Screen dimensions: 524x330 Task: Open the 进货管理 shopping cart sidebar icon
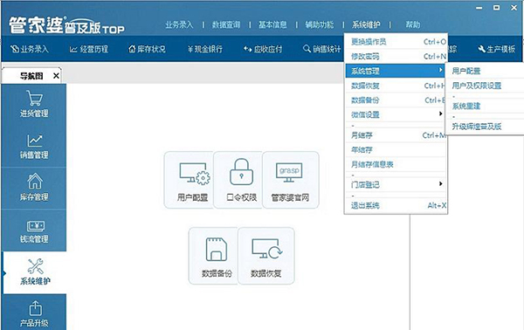(34, 104)
